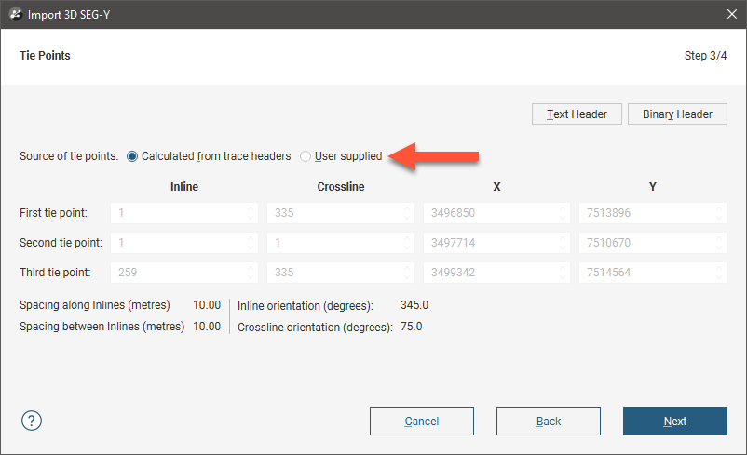
Task: Close the Import 3D SEG-Y dialog
Action: tap(732, 13)
